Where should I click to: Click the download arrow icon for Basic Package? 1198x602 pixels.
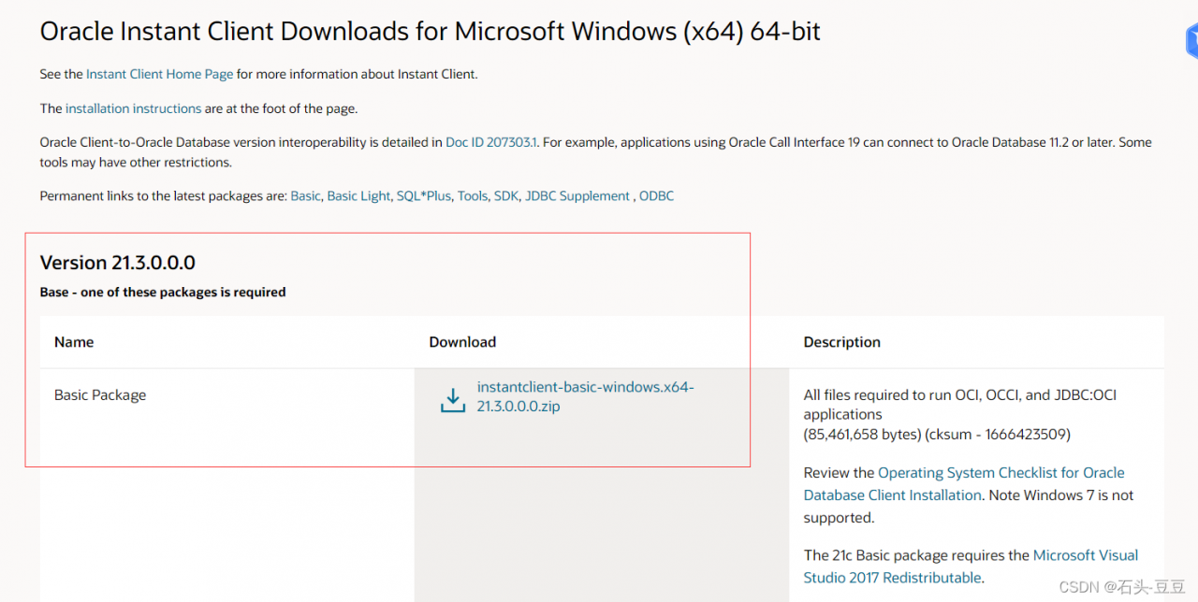tap(453, 399)
